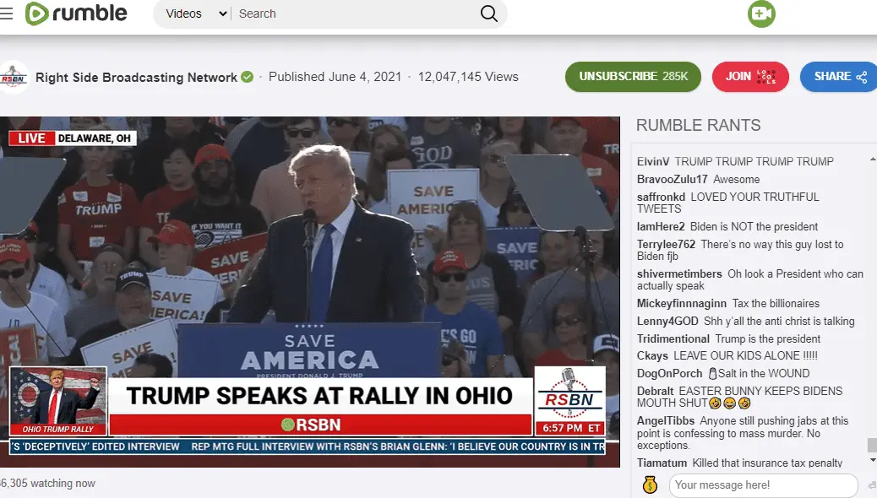Viewport: 877px width, 498px height.
Task: Click the RSBN channel avatar
Action: [14, 77]
